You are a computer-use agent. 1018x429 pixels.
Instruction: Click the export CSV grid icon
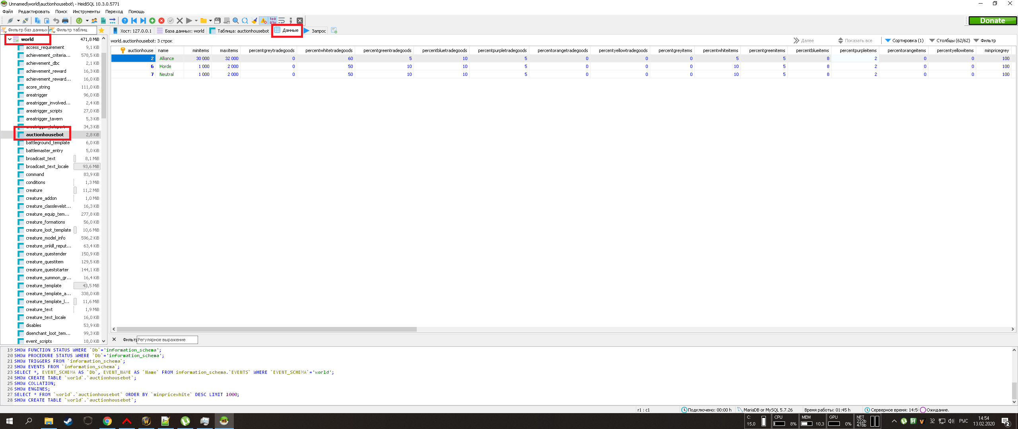103,21
